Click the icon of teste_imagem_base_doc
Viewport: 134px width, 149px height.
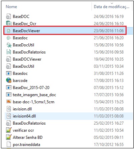[x=9, y=95]
